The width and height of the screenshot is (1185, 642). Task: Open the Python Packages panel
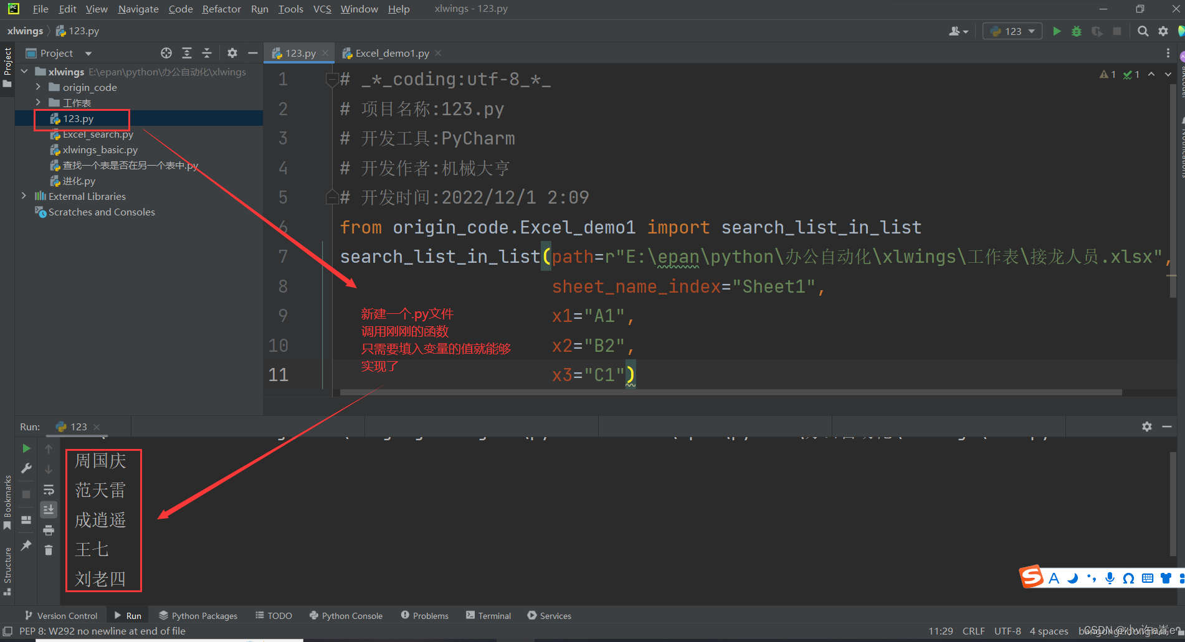click(198, 615)
